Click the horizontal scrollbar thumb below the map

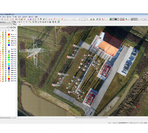click(x=91, y=117)
